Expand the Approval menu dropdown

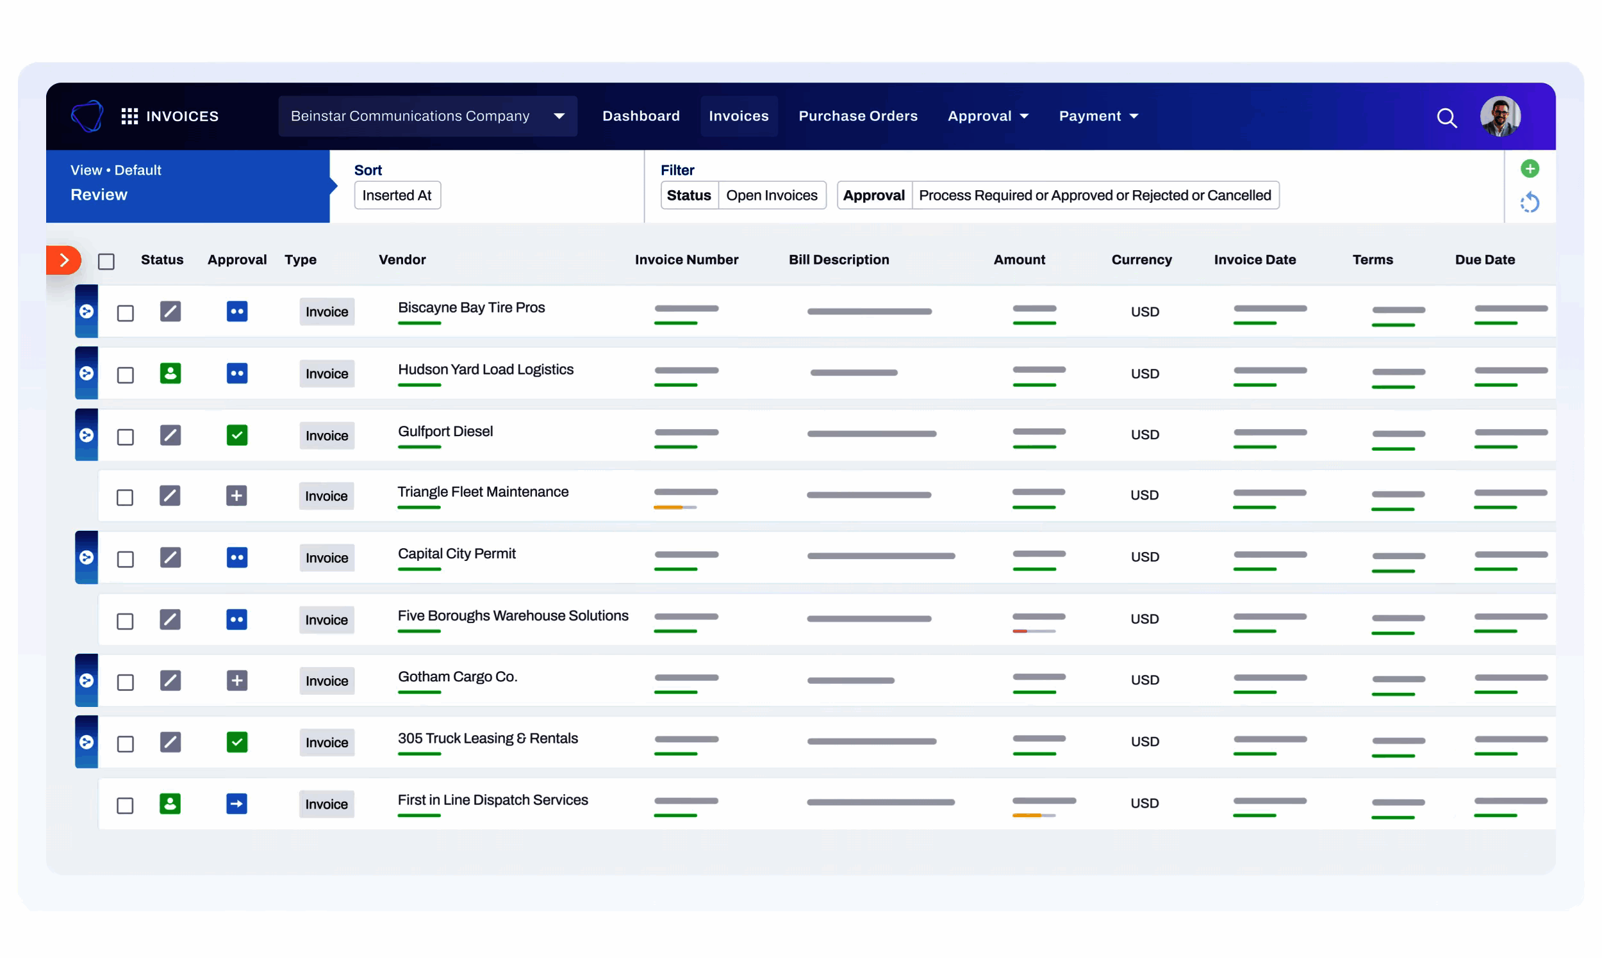click(x=987, y=116)
